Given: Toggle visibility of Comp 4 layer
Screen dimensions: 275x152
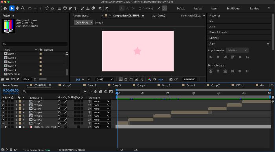Looking at the screenshot, I should pyautogui.click(x=3, y=112).
